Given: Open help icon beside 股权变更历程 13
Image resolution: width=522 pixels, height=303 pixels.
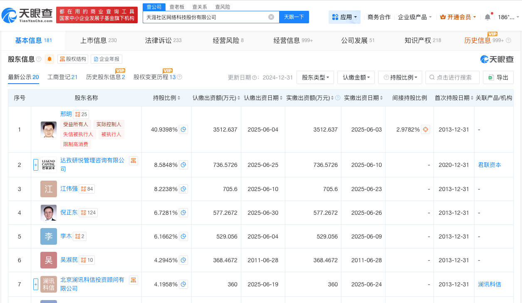Looking at the screenshot, I should tap(180, 77).
